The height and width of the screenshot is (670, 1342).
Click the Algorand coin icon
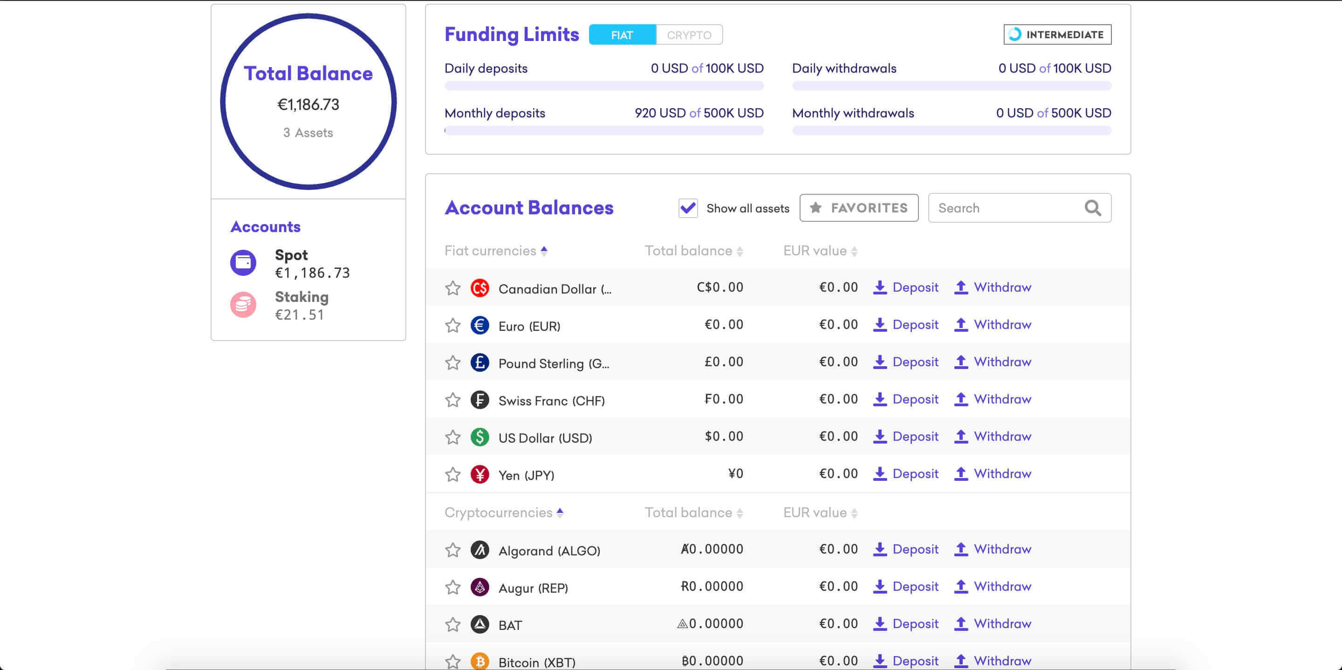click(x=479, y=550)
